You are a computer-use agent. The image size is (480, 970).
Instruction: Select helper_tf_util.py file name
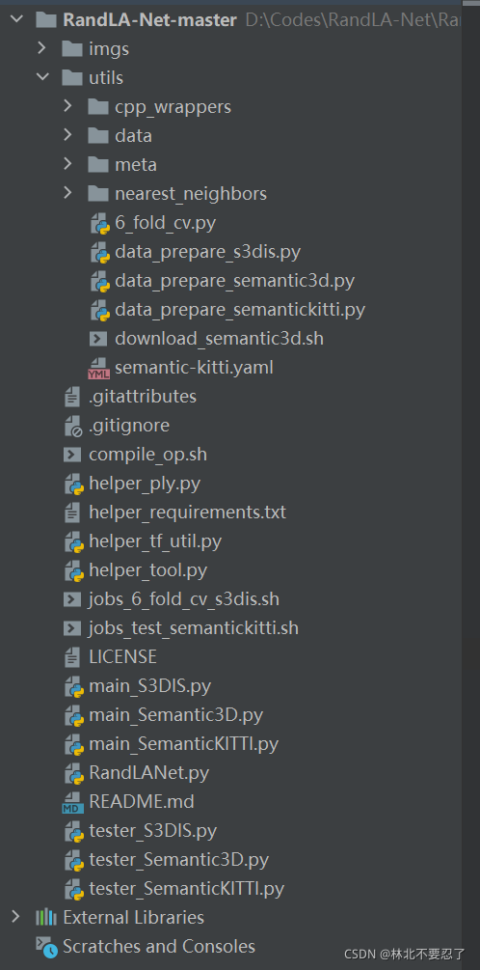(155, 541)
